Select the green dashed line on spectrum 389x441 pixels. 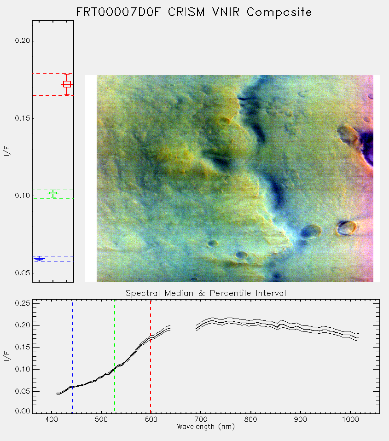115,357
